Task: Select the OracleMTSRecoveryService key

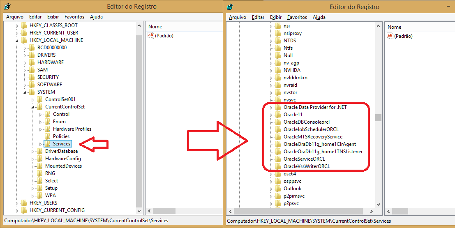Action: 313,137
